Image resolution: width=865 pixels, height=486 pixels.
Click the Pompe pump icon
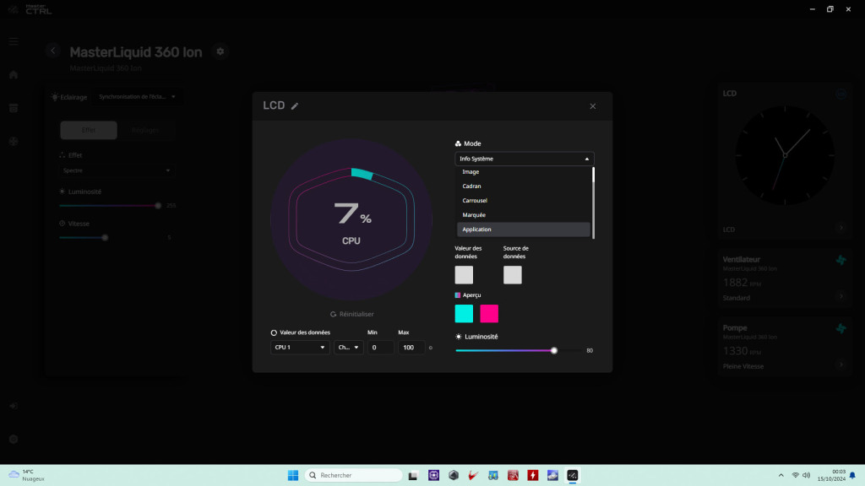coord(841,328)
